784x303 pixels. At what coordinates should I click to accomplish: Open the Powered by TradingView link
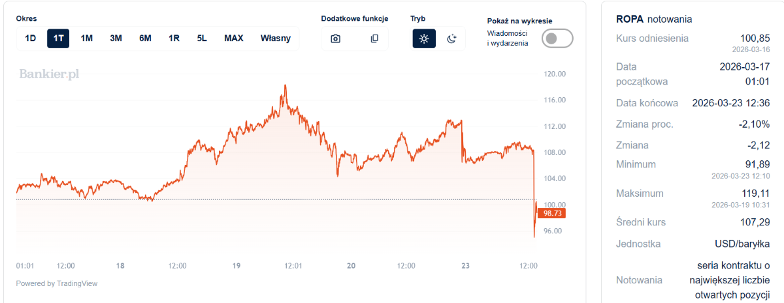57,283
